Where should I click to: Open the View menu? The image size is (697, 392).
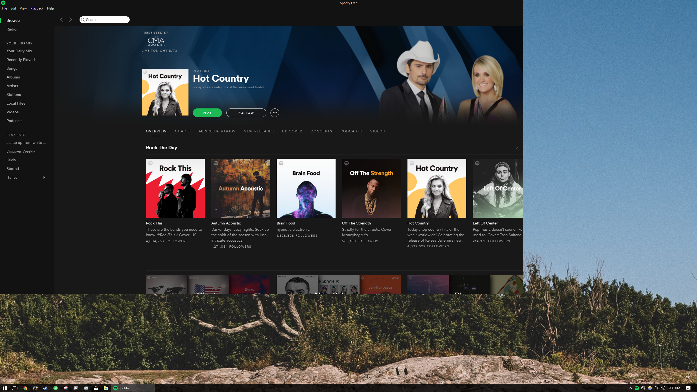[23, 8]
